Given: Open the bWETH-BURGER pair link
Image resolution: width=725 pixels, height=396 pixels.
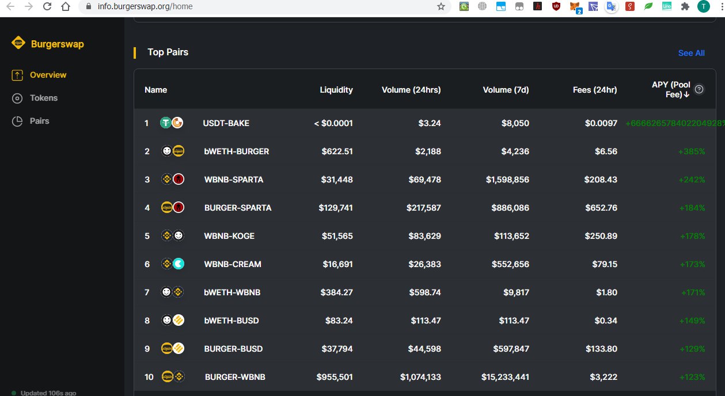Looking at the screenshot, I should (236, 151).
